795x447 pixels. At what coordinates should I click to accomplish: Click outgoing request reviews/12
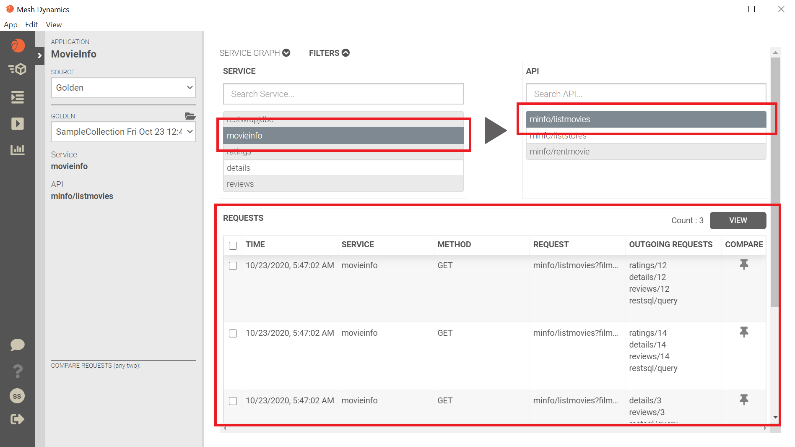click(x=649, y=289)
